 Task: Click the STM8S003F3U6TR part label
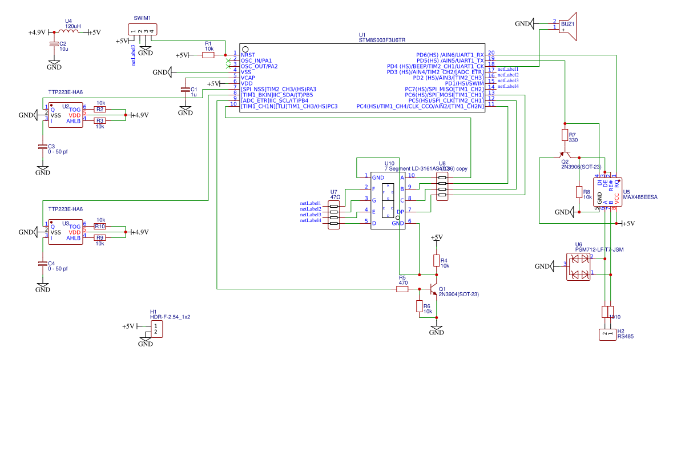[382, 41]
